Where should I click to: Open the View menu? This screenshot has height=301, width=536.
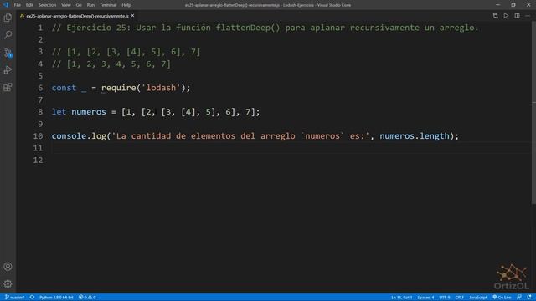66,5
